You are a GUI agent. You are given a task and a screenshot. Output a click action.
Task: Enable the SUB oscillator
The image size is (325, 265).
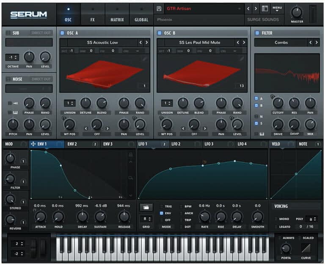(x=8, y=33)
